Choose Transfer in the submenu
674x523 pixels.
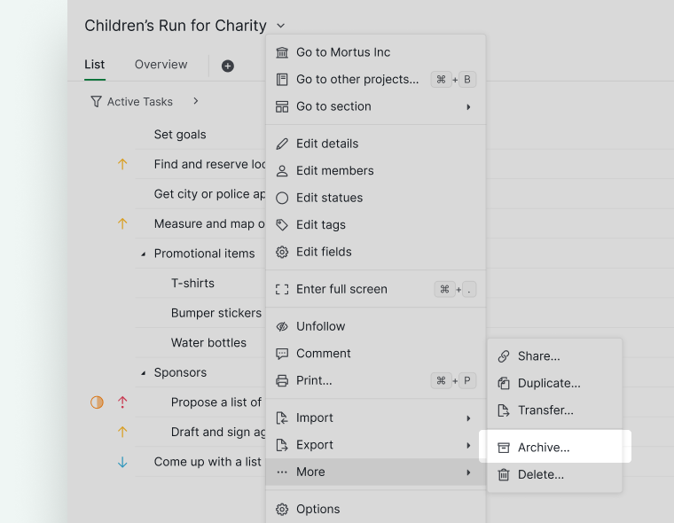pyautogui.click(x=554, y=410)
